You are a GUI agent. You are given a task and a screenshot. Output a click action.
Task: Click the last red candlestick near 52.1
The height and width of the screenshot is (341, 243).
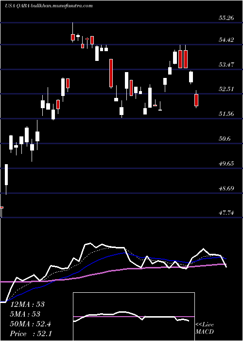click(196, 100)
